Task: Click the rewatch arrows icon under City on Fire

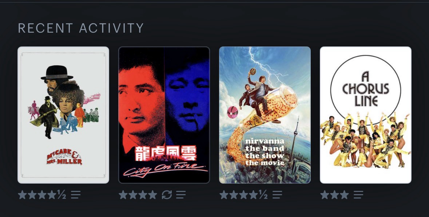Action: (x=167, y=195)
